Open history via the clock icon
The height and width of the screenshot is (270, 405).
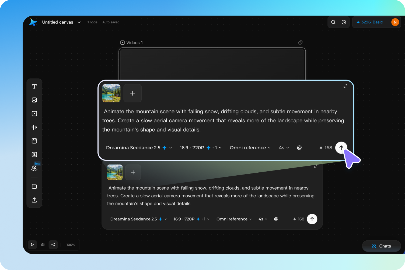coord(344,22)
